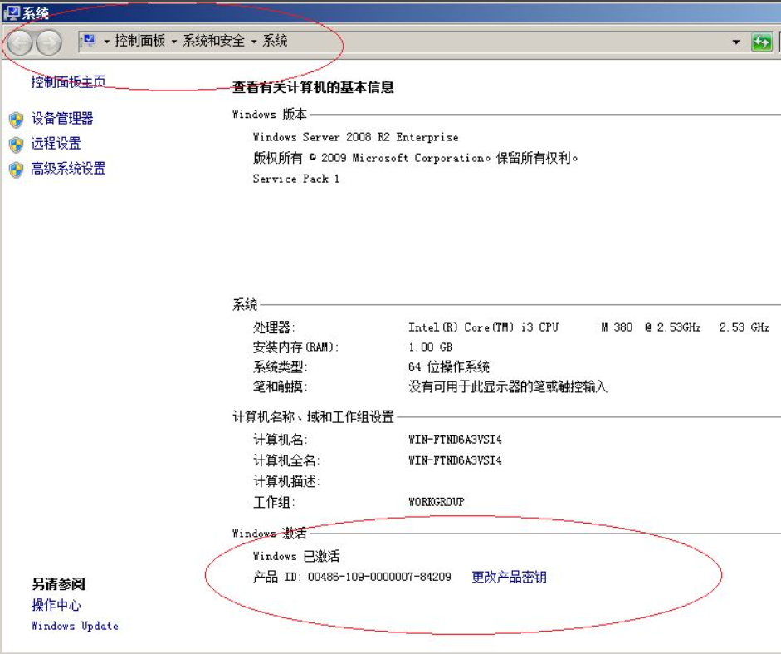Click the System window title bar icon
This screenshot has height=654, width=781.
[x=12, y=12]
